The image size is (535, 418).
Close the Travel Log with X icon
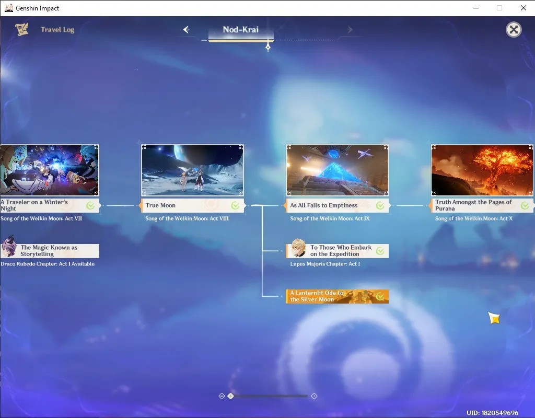(514, 30)
